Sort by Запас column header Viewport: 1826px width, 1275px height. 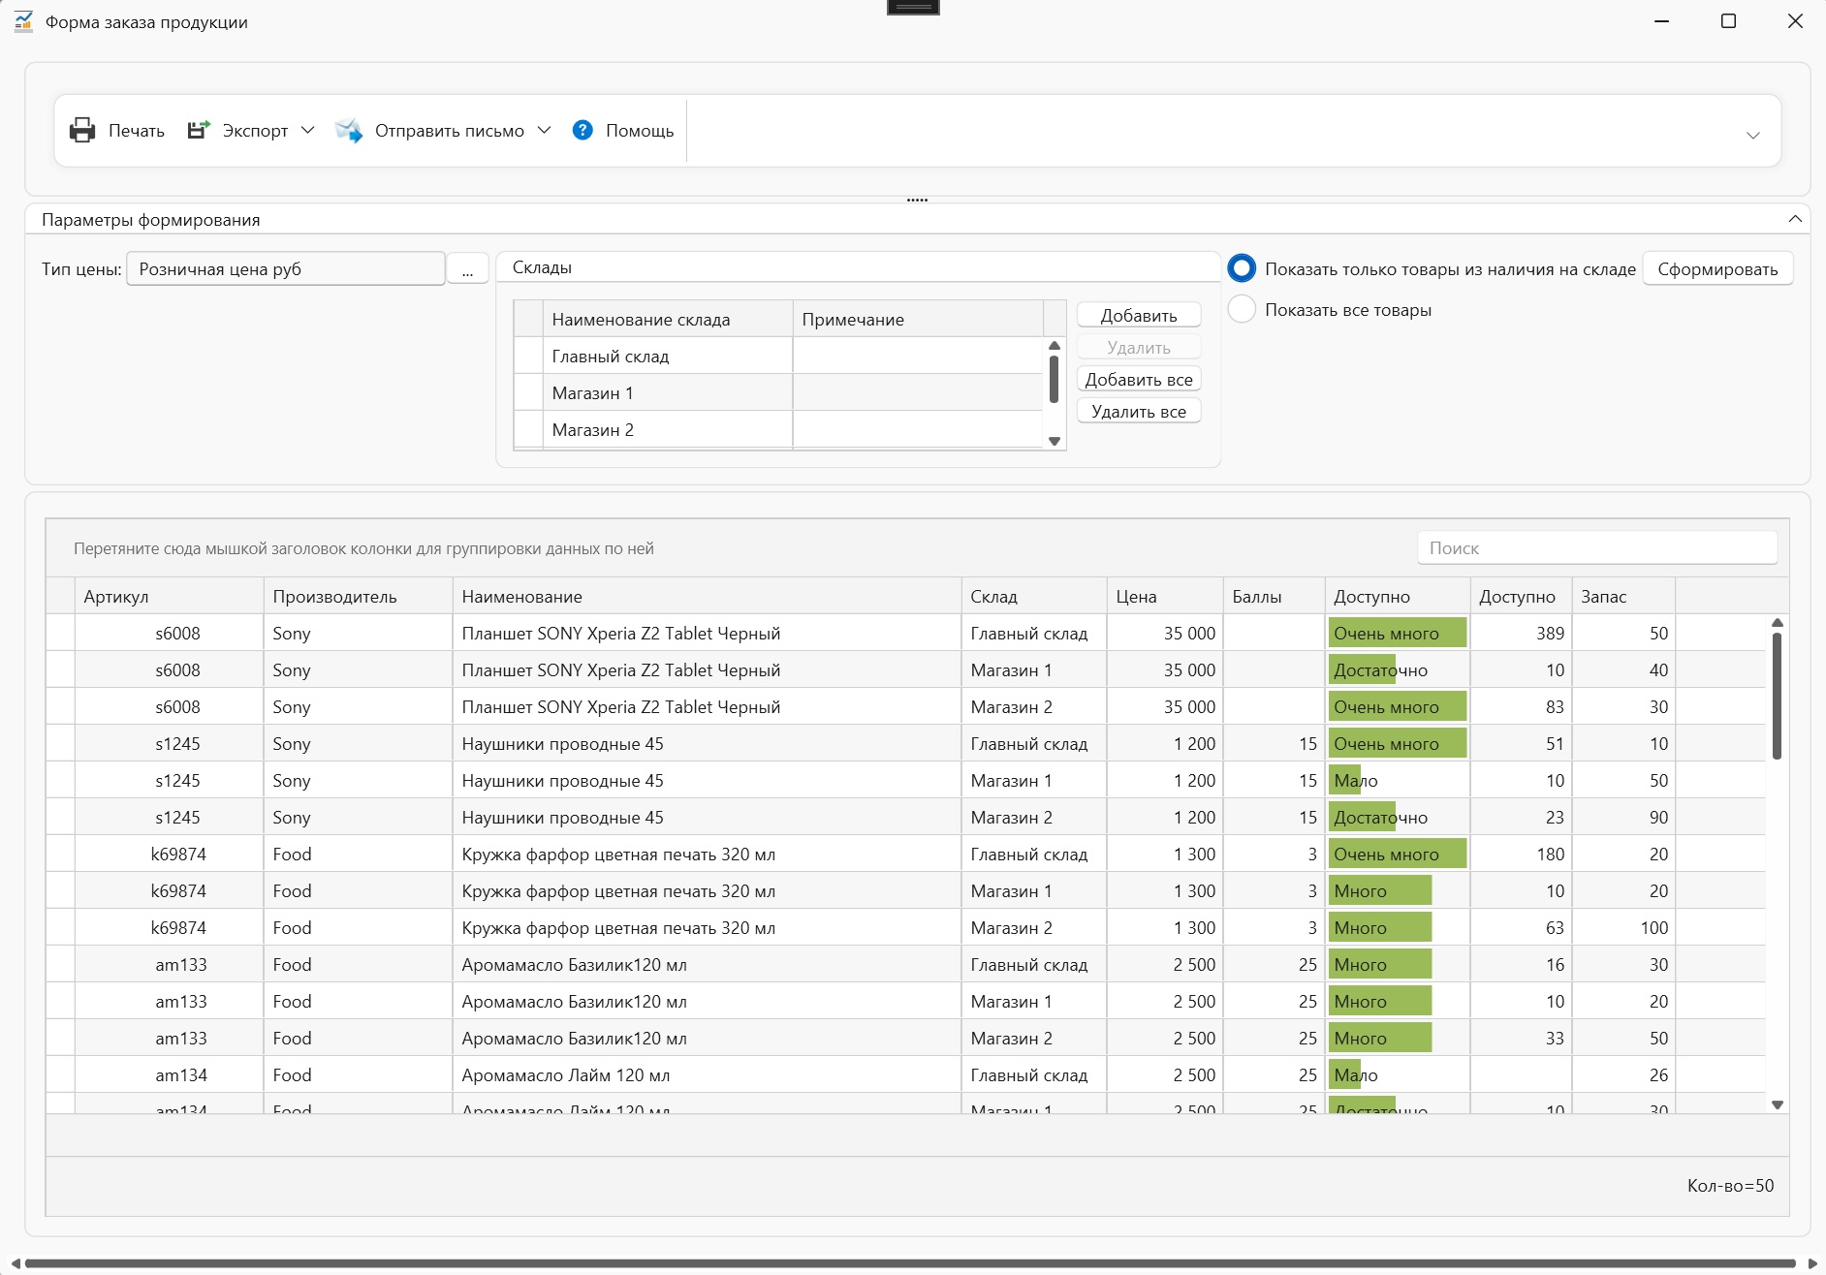(1623, 596)
